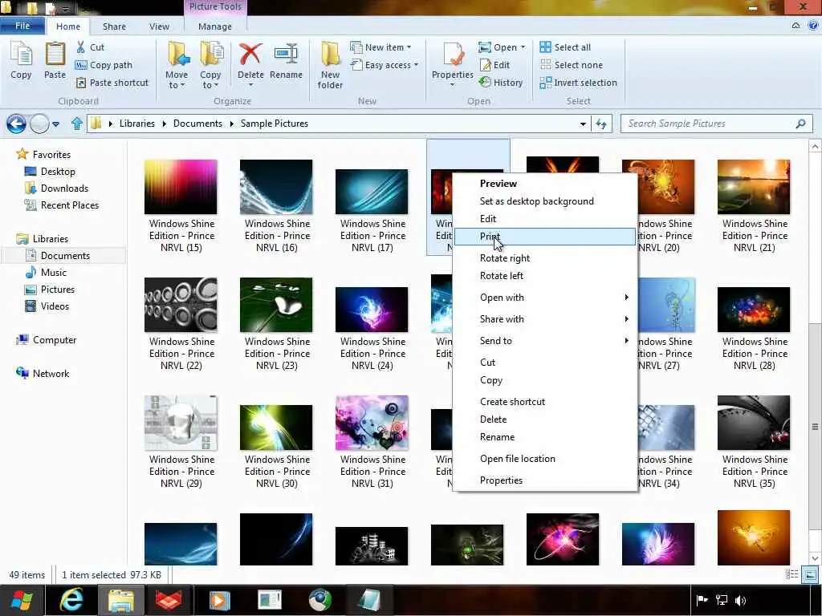Select Videos under Libraries
This screenshot has height=616, width=822.
click(x=55, y=306)
